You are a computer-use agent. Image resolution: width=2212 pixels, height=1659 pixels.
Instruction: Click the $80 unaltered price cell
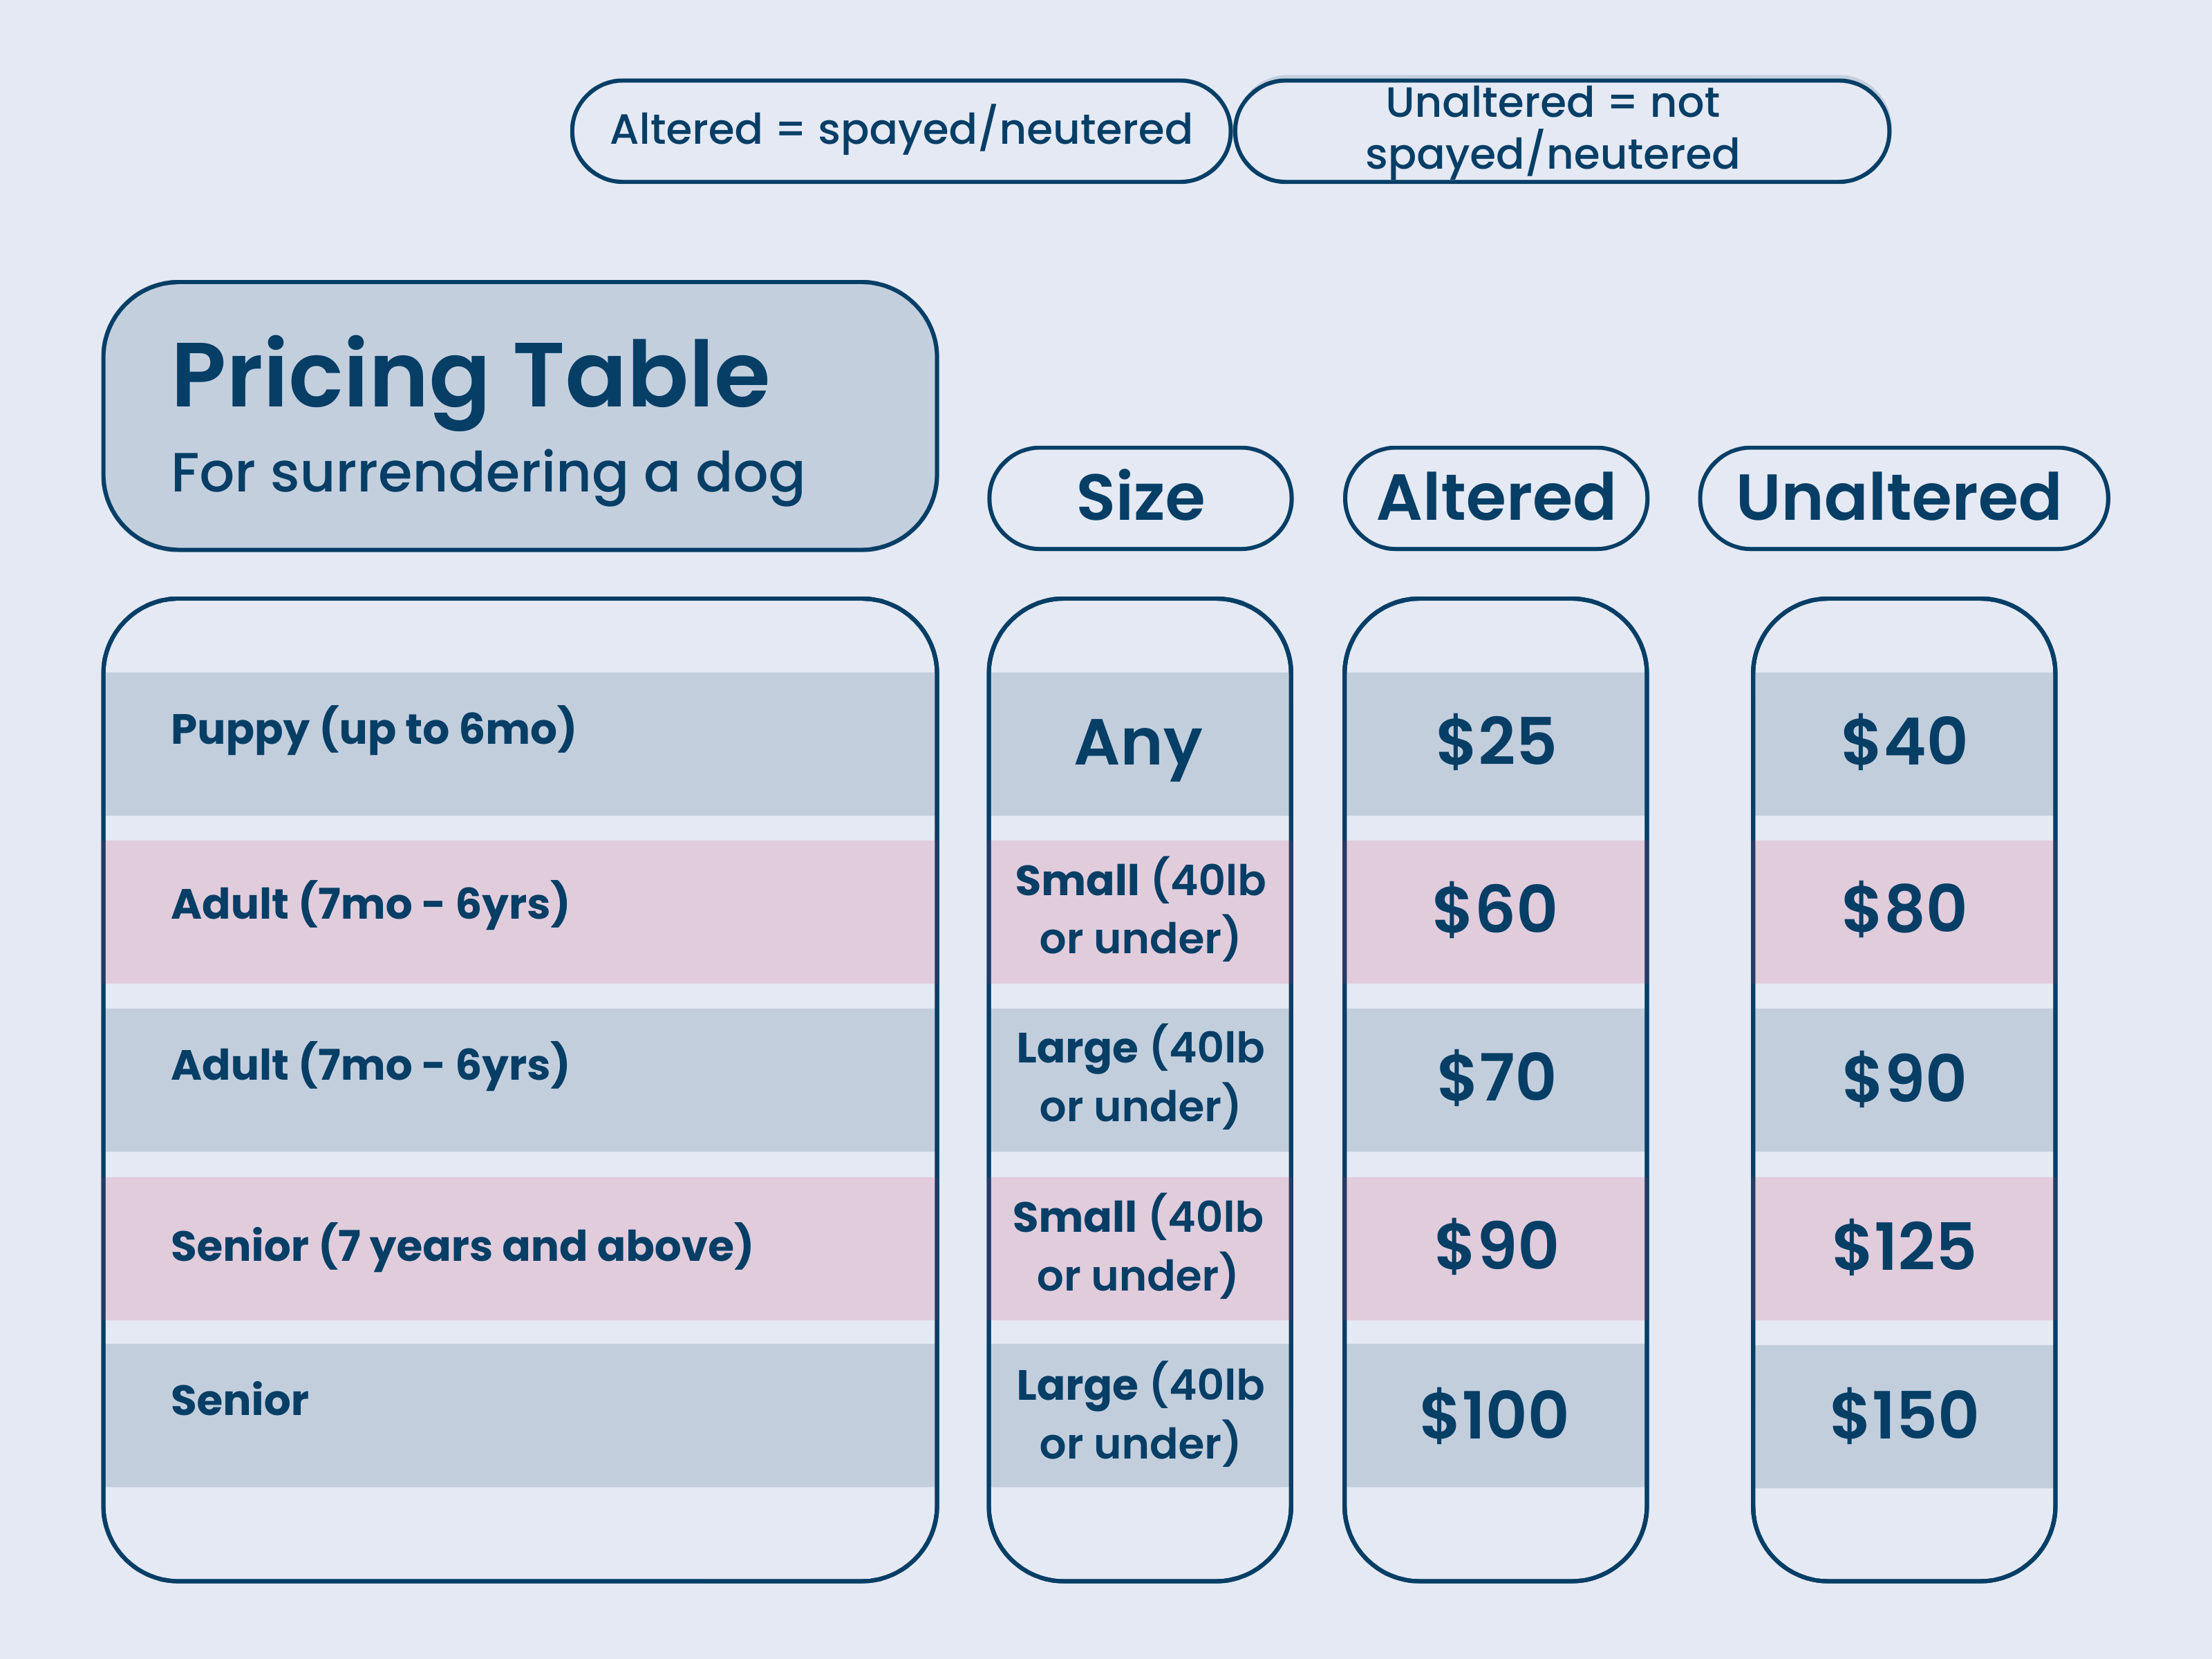(x=1904, y=912)
